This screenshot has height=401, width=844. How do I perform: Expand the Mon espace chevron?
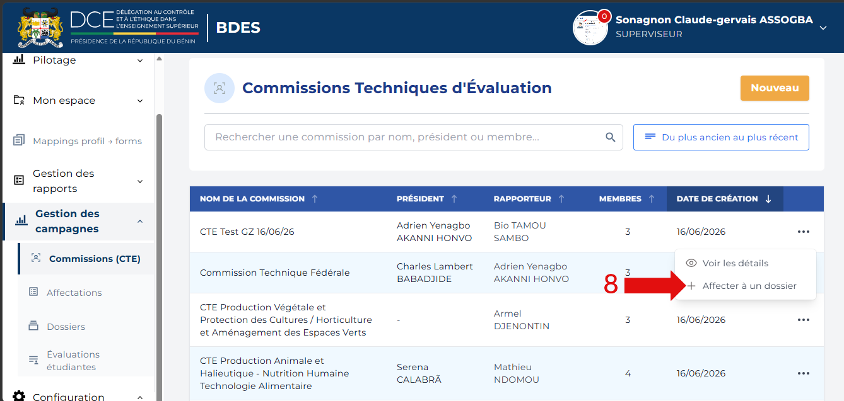(x=140, y=101)
